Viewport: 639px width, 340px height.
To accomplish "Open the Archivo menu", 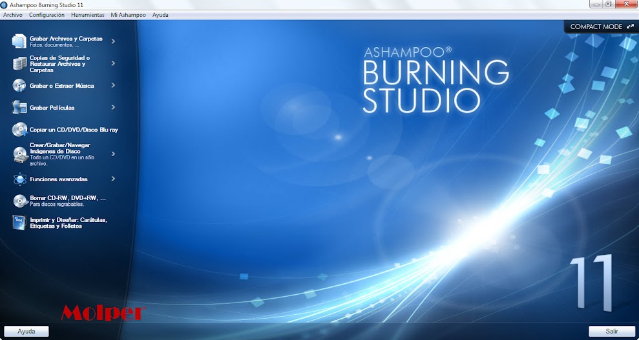I will [13, 15].
